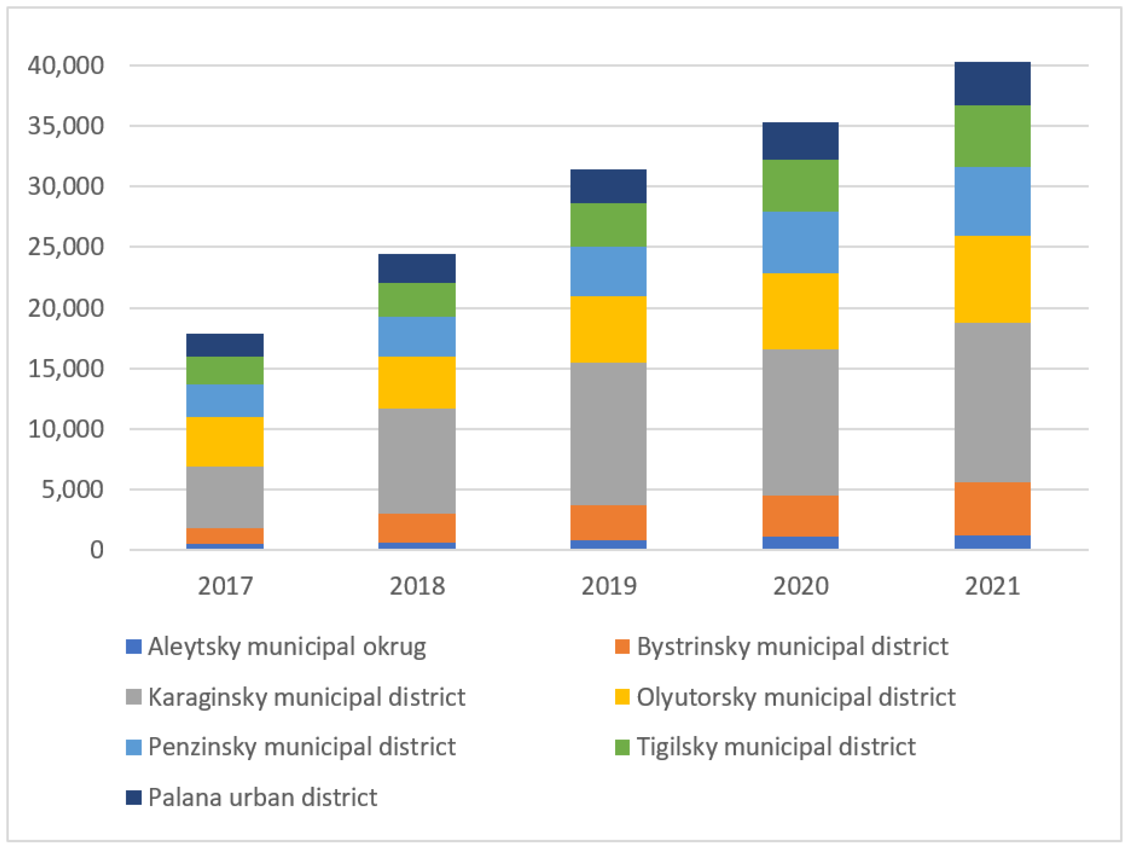Click the Palana urban district legend swatch
The height and width of the screenshot is (848, 1130).
coord(133,797)
